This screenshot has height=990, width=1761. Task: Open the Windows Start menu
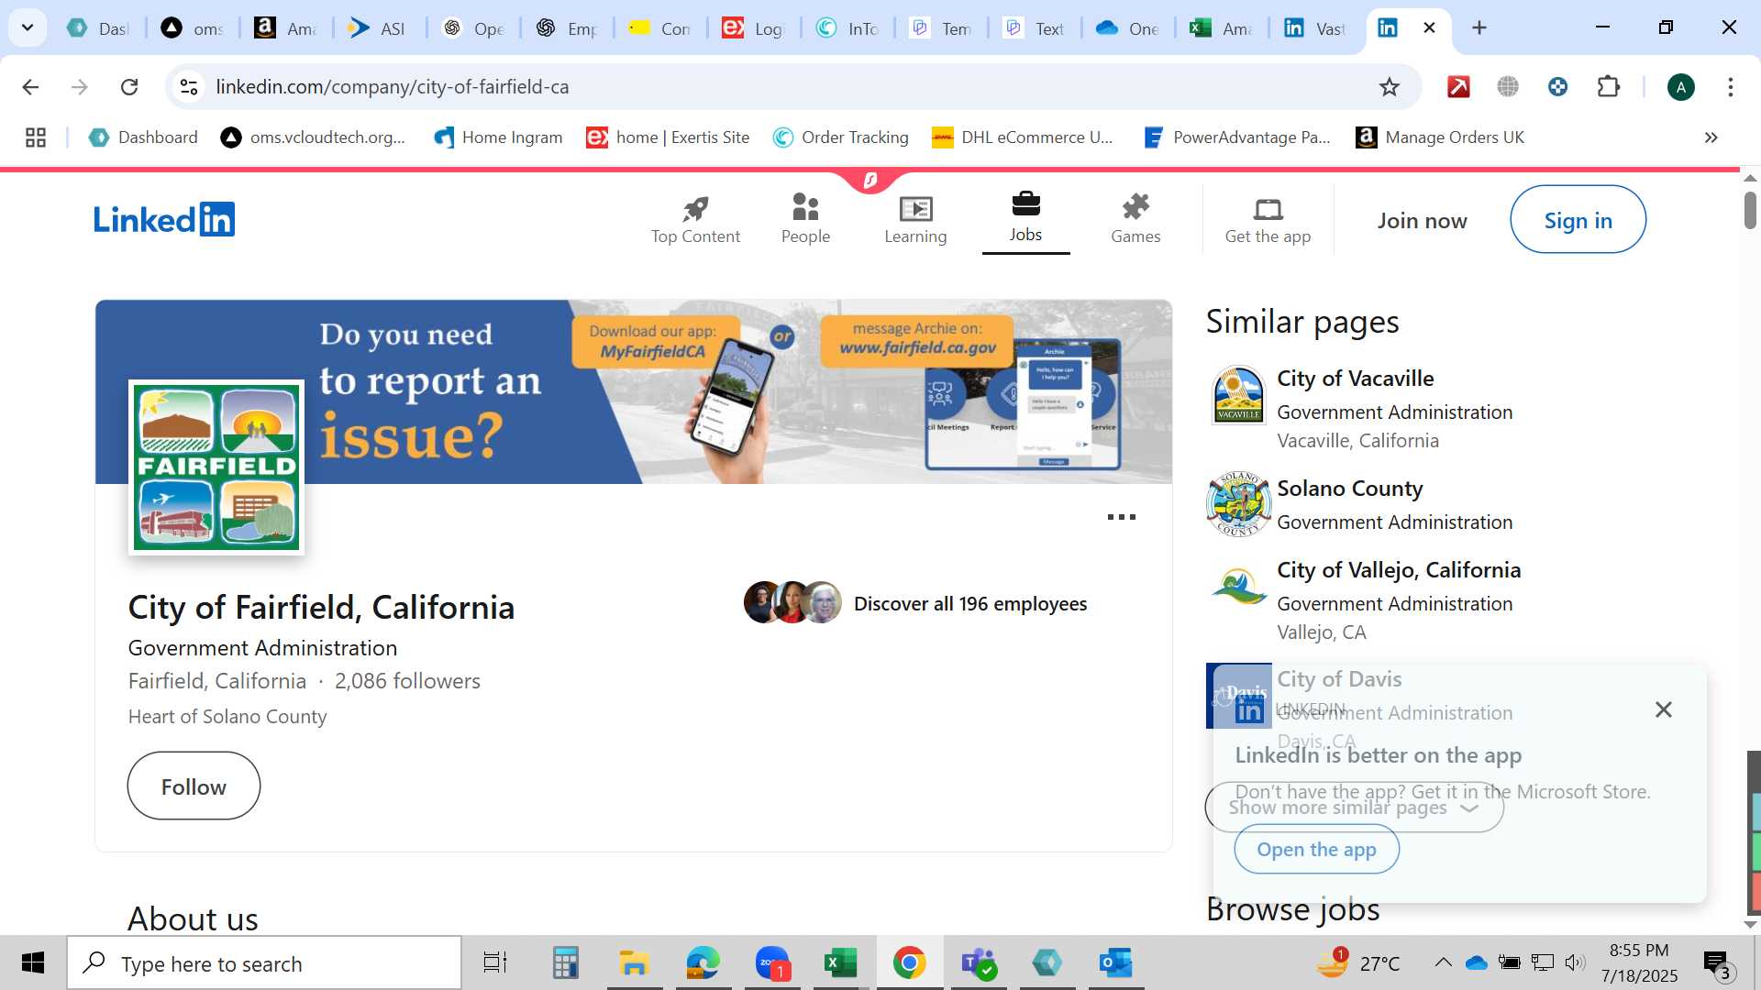click(x=33, y=963)
